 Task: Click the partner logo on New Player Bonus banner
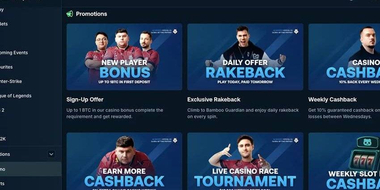click(175, 31)
